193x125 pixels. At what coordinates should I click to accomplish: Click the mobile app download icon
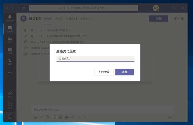(10, 116)
